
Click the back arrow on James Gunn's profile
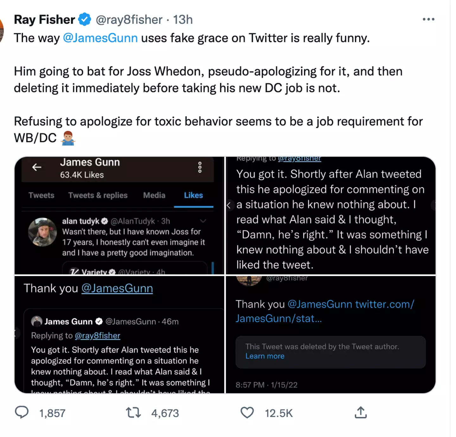pos(37,168)
